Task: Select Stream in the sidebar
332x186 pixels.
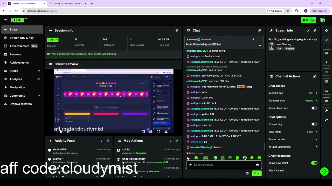Action: pyautogui.click(x=22, y=29)
